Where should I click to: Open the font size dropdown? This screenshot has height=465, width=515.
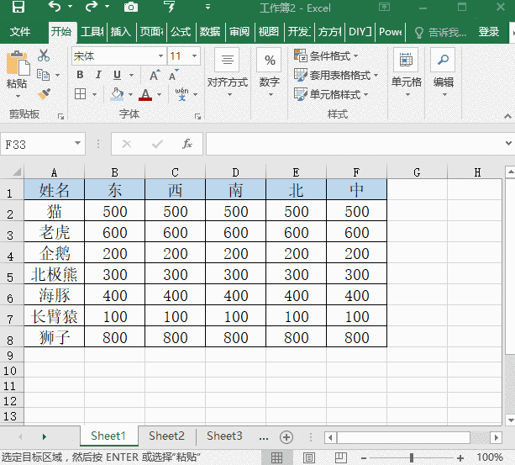pyautogui.click(x=196, y=56)
